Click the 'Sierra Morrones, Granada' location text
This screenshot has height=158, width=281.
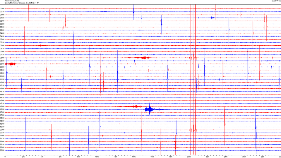pos(15,3)
